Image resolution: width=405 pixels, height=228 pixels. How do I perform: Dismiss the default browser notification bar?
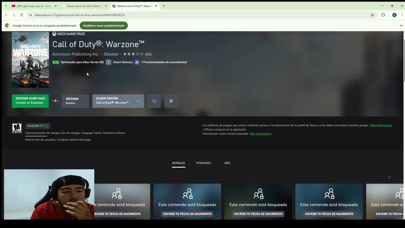click(x=401, y=26)
